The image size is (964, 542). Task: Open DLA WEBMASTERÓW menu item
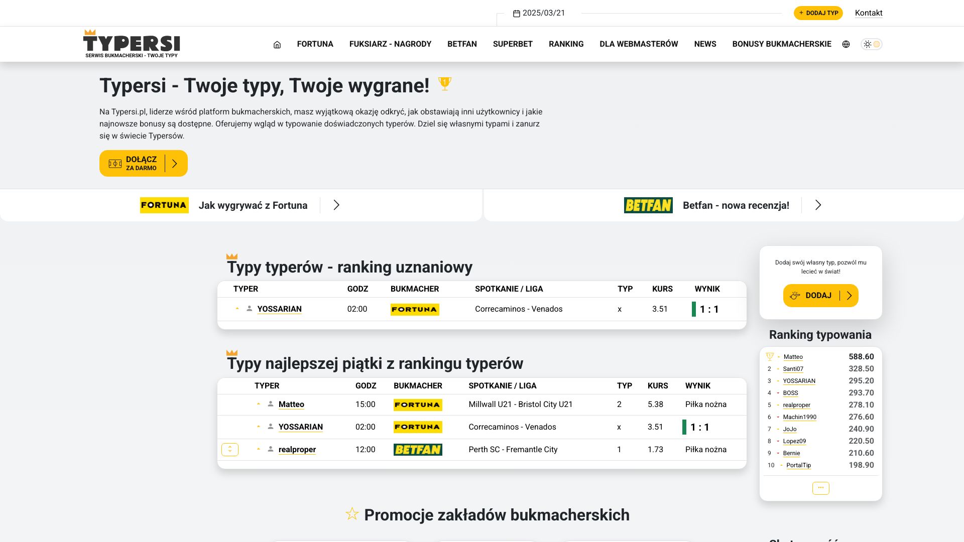click(x=639, y=44)
